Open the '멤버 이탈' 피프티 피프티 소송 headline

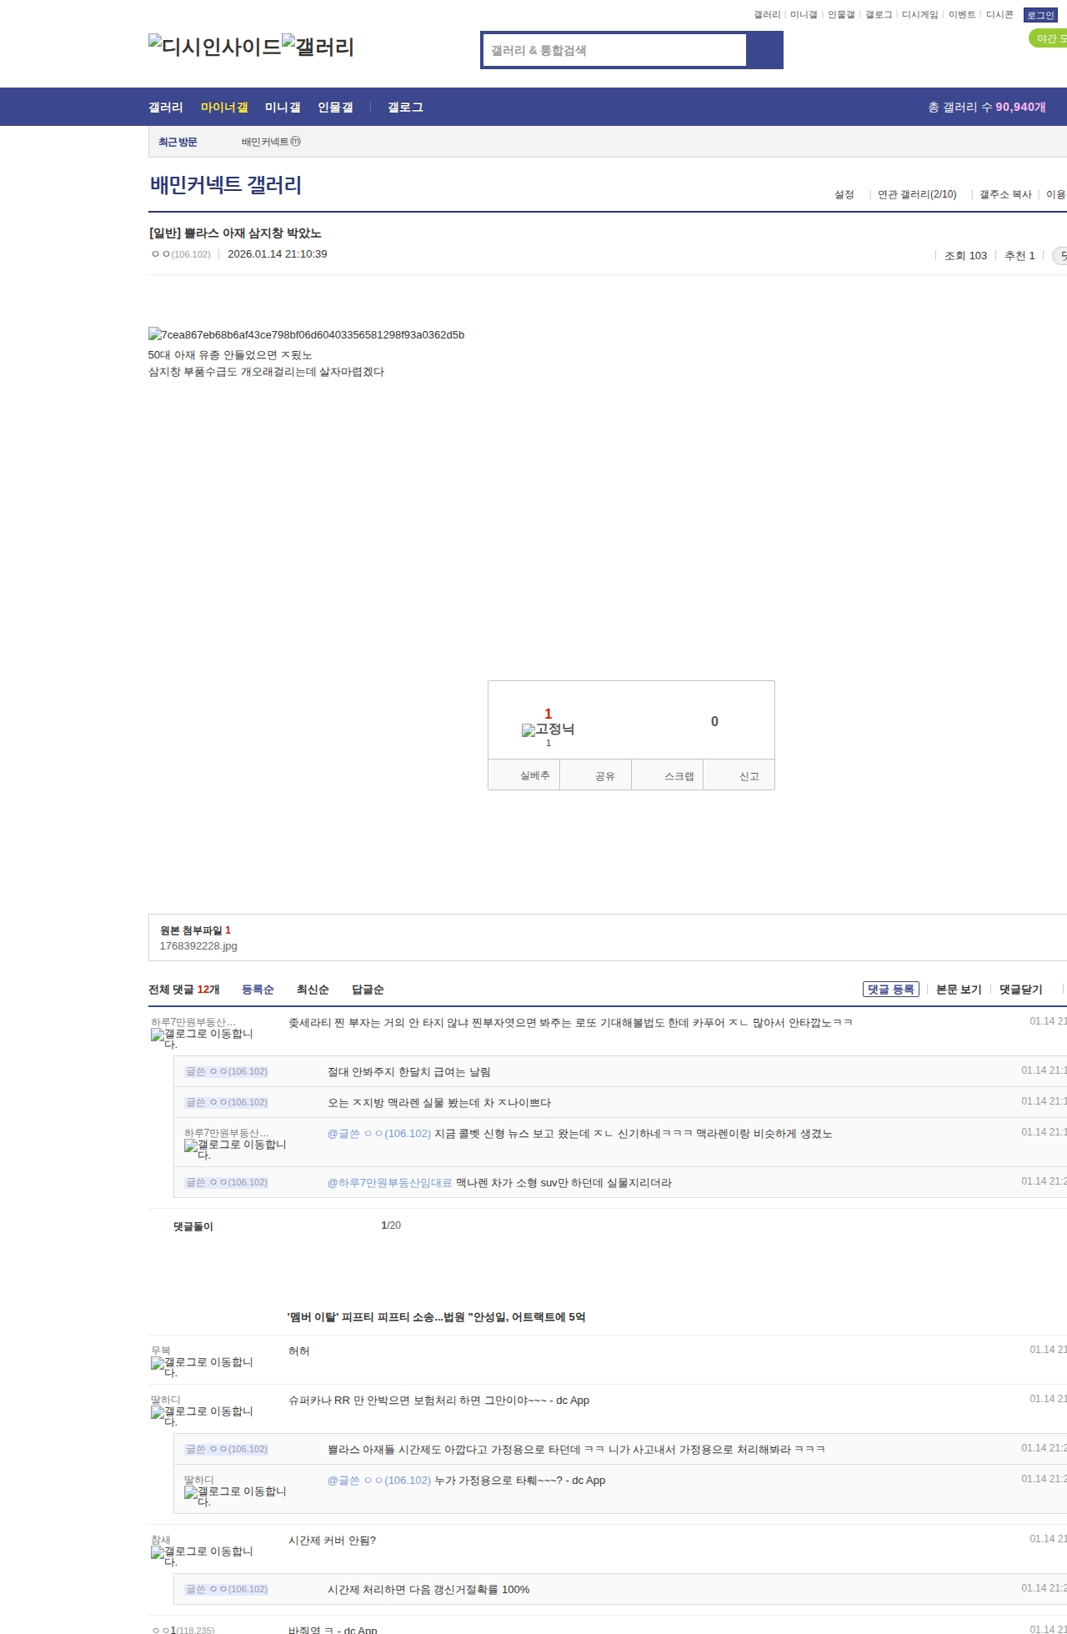point(436,1317)
